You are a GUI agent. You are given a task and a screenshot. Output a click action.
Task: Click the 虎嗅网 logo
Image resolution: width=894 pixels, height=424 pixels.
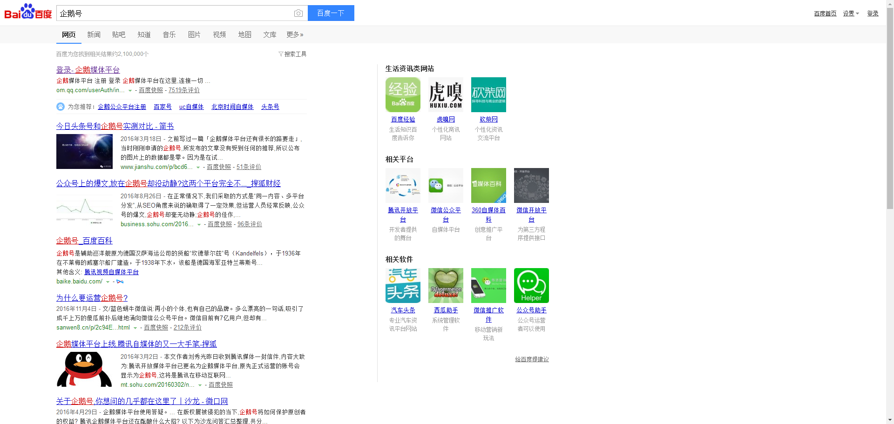(x=445, y=94)
